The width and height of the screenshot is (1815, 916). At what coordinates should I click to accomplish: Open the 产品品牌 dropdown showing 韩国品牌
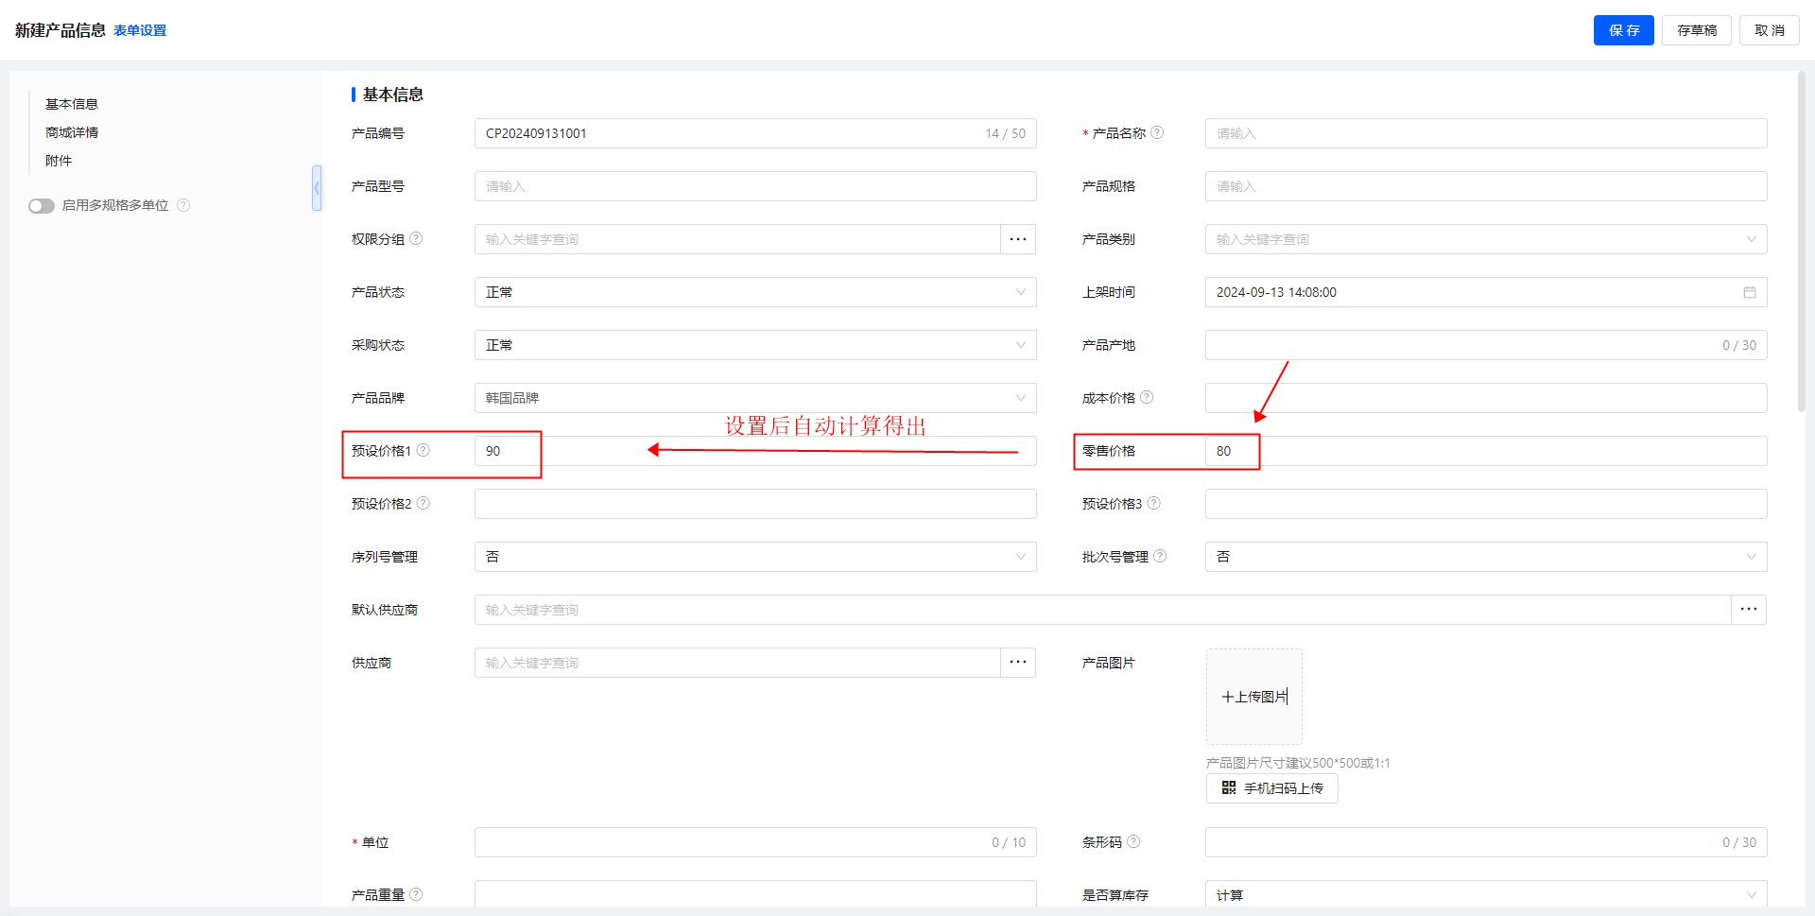pyautogui.click(x=754, y=398)
